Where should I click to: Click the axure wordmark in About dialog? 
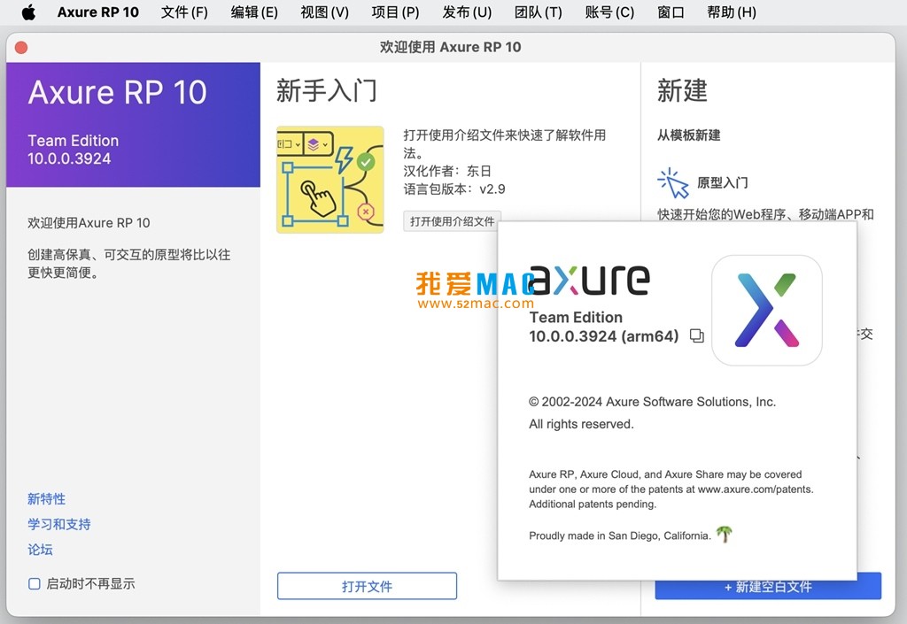click(x=589, y=280)
